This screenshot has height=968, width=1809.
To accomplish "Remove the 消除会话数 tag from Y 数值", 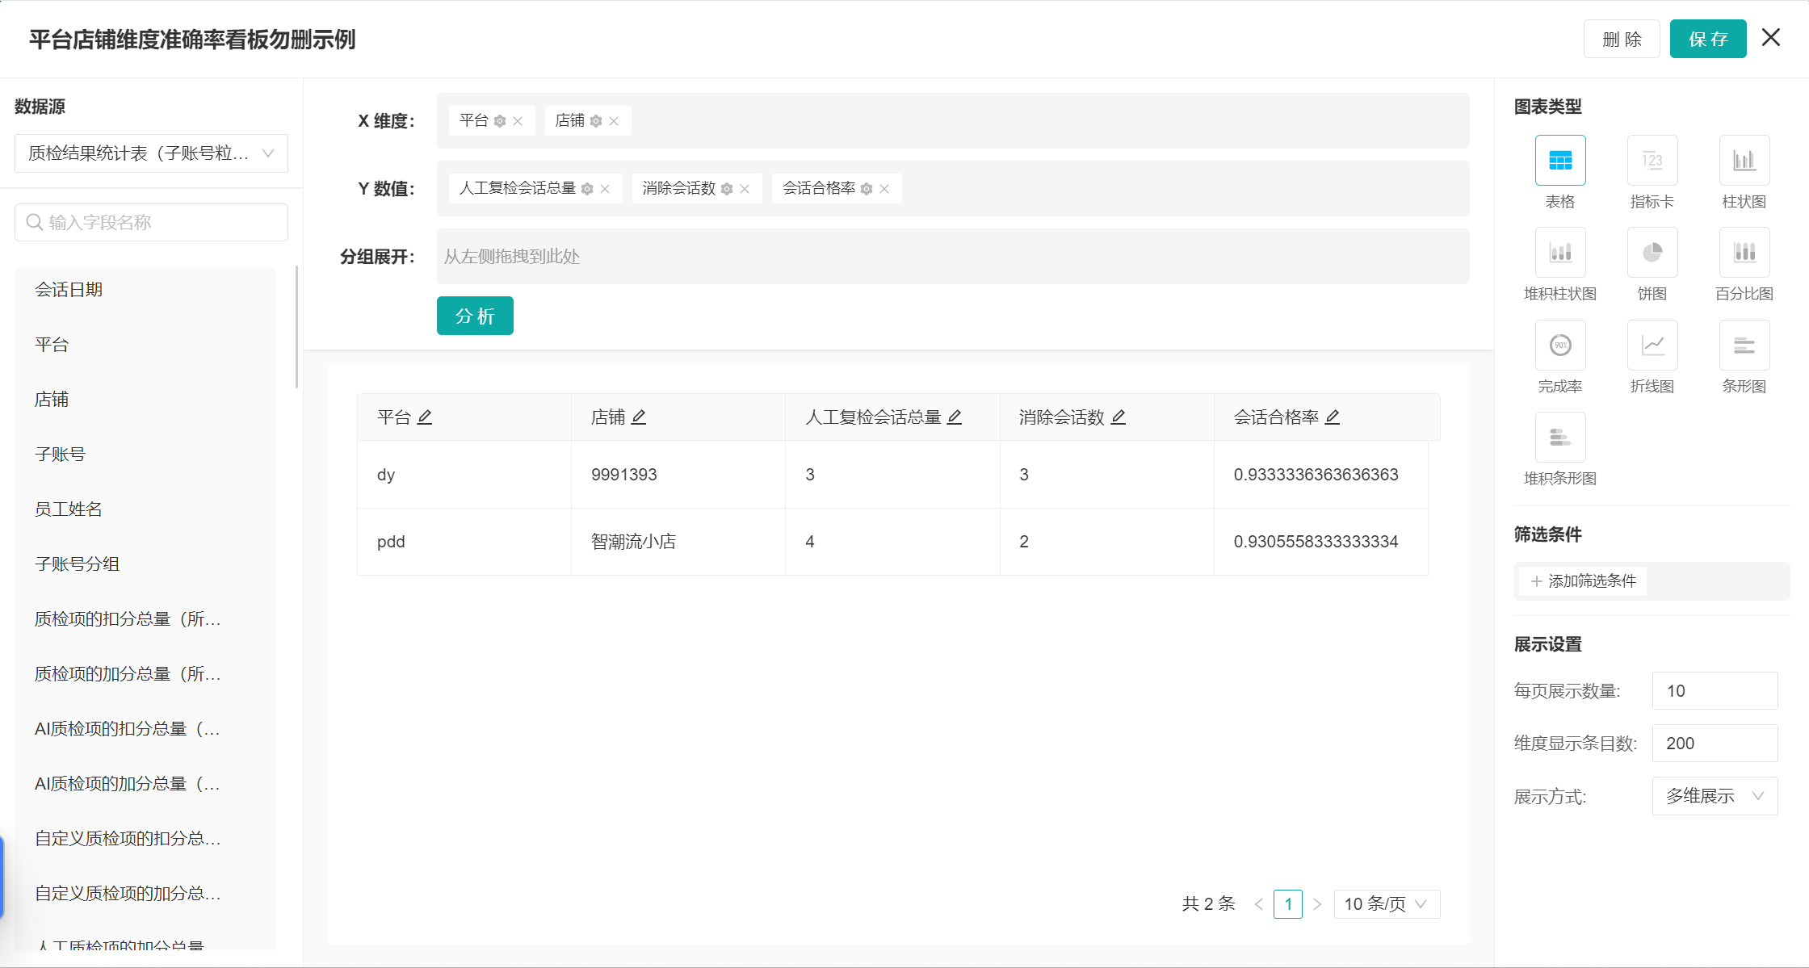I will coord(745,189).
